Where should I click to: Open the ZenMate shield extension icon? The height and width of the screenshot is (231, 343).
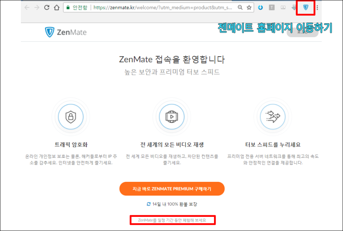point(306,7)
